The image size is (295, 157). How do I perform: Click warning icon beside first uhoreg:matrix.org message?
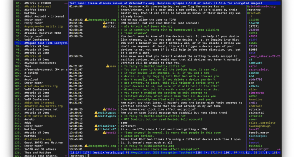pos(86,19)
